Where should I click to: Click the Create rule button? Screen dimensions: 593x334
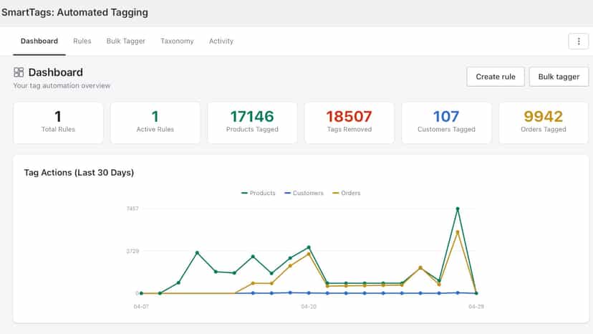tap(496, 77)
